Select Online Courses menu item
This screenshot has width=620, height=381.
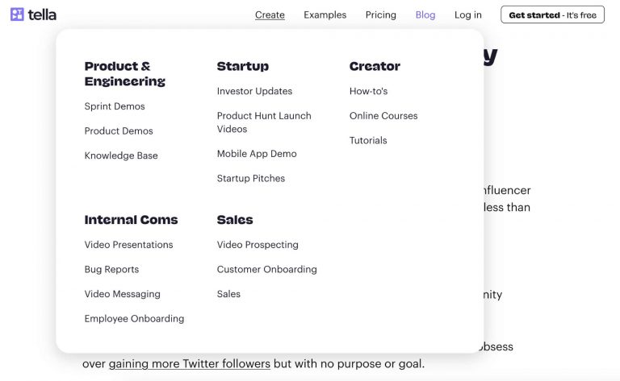point(383,116)
